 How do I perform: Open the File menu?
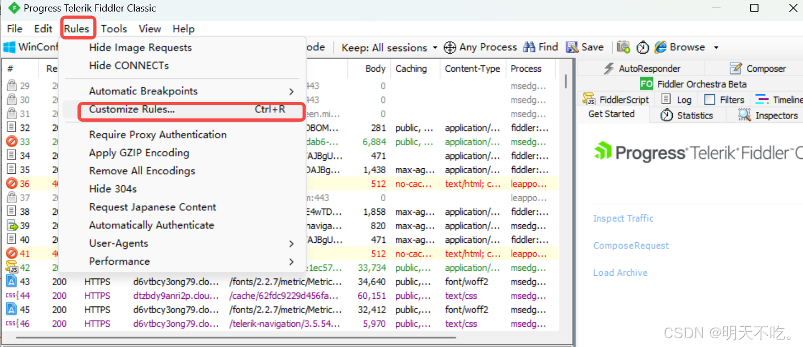point(15,29)
